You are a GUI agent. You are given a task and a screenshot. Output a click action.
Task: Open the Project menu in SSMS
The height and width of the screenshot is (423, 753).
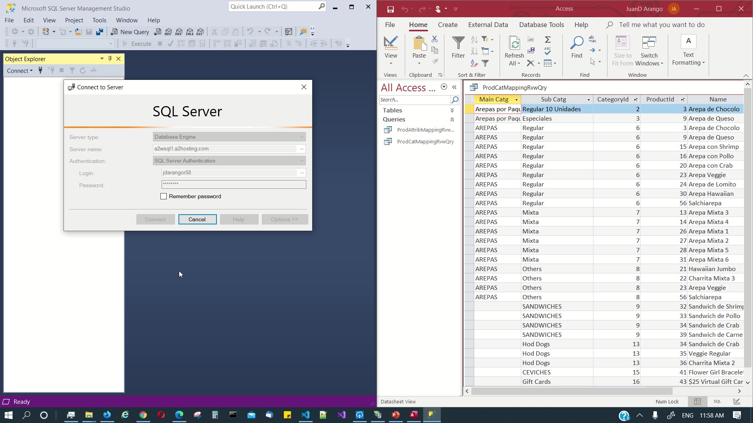[74, 20]
